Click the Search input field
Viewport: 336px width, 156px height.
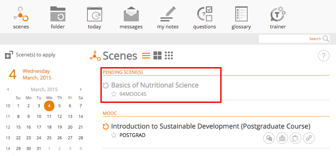click(290, 39)
